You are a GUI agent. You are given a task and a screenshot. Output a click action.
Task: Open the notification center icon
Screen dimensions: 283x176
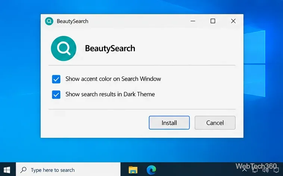pyautogui.click(x=276, y=170)
